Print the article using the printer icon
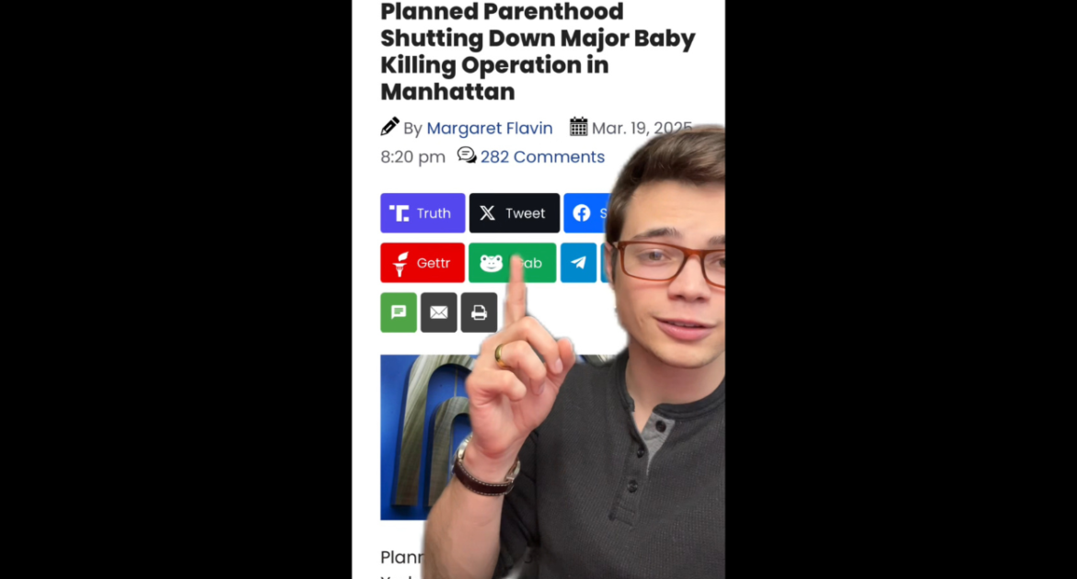The image size is (1077, 579). [479, 312]
